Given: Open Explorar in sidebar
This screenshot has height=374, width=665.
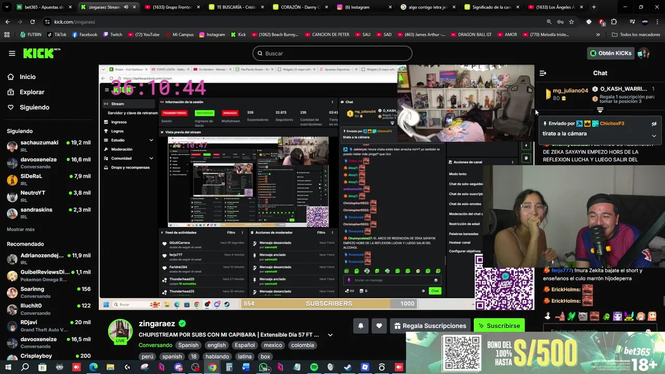Looking at the screenshot, I should (32, 92).
